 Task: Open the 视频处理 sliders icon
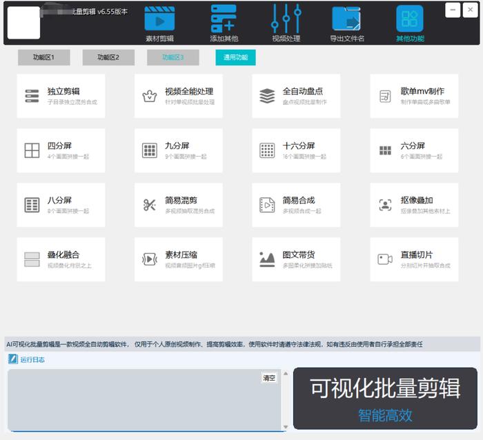click(286, 19)
